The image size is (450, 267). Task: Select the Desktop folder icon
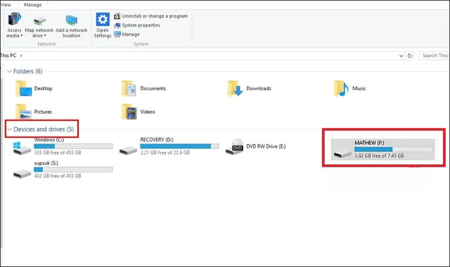(x=24, y=89)
